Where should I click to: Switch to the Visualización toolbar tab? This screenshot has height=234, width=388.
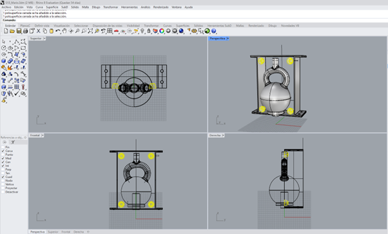[x=62, y=26]
